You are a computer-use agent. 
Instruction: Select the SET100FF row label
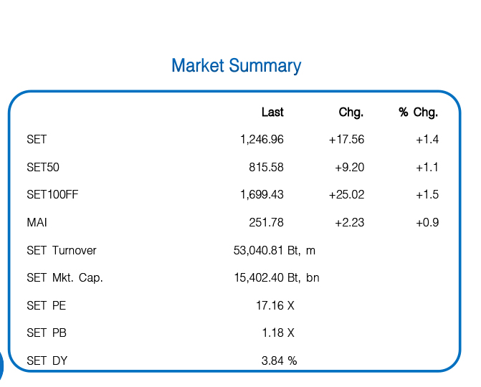point(52,195)
